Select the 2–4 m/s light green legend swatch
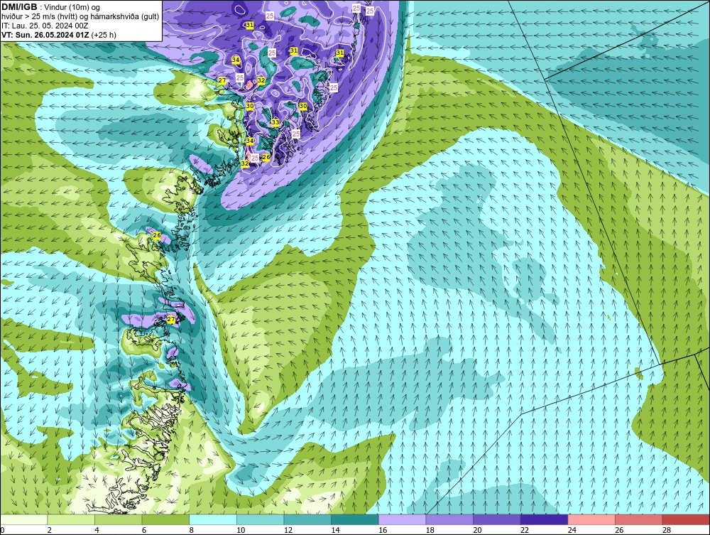 click(x=70, y=519)
